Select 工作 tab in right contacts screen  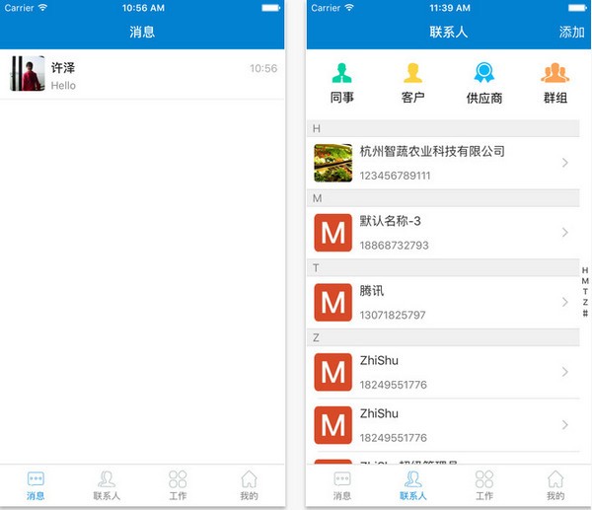pyautogui.click(x=484, y=486)
